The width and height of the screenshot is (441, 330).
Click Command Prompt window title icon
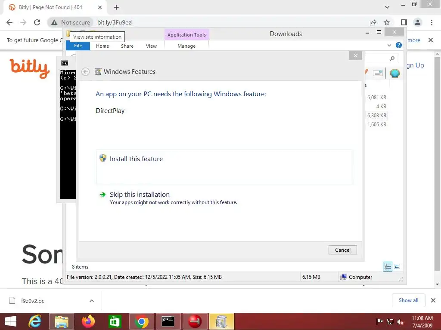pos(65,63)
